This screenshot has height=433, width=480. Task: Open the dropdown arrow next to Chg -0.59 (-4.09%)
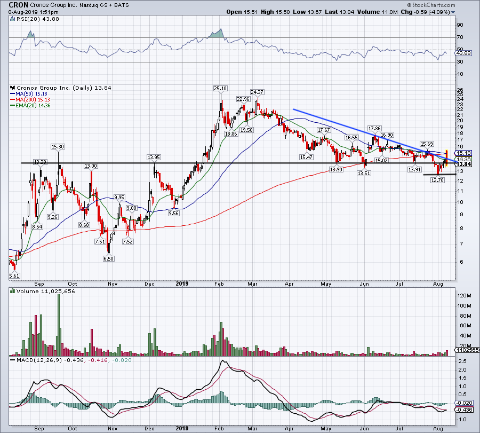point(453,12)
